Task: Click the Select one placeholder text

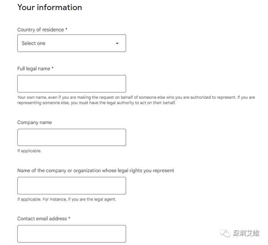Action: [34, 43]
